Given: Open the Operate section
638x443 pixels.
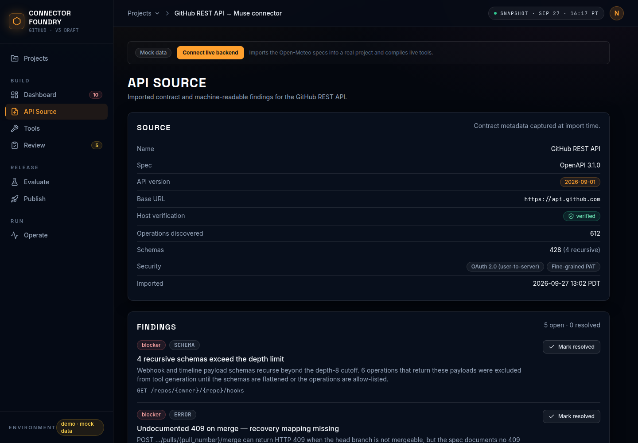Looking at the screenshot, I should point(57,235).
